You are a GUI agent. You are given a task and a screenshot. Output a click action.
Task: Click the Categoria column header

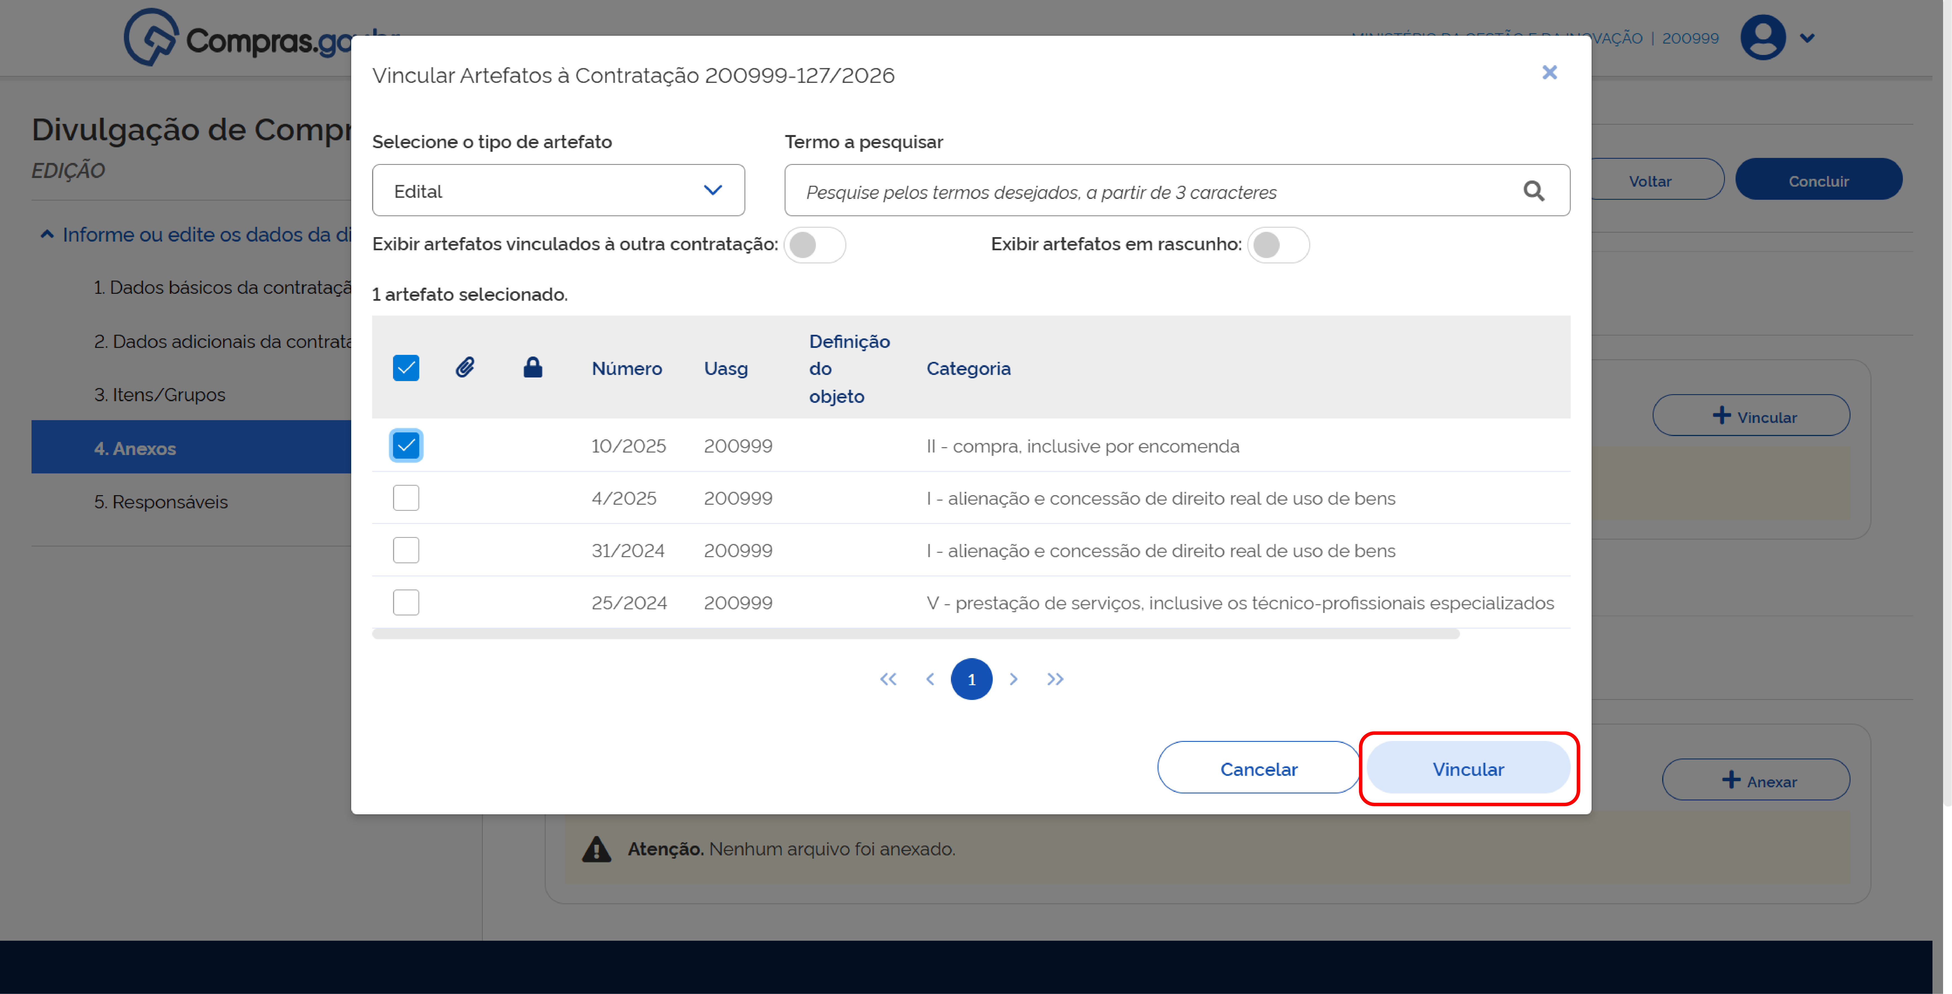[968, 368]
